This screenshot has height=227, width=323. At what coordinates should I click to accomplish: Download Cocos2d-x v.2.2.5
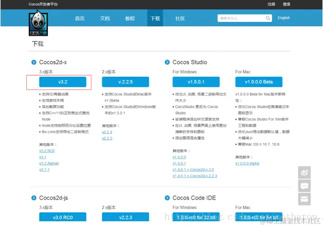pyautogui.click(x=125, y=82)
